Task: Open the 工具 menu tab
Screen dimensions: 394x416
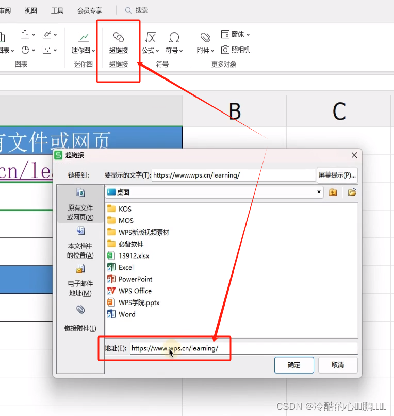Action: point(57,11)
